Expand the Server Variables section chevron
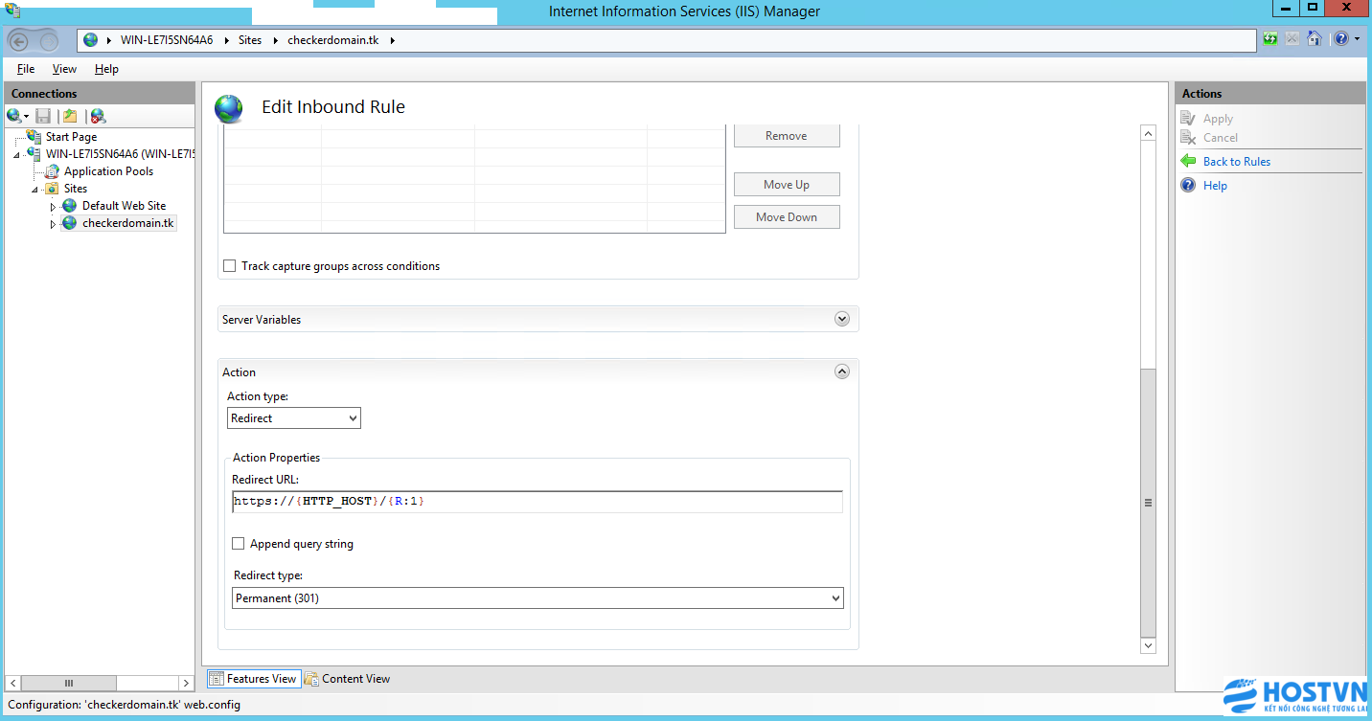 click(842, 319)
